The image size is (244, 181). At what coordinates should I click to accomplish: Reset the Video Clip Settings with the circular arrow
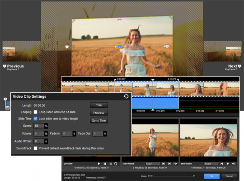tap(126, 96)
